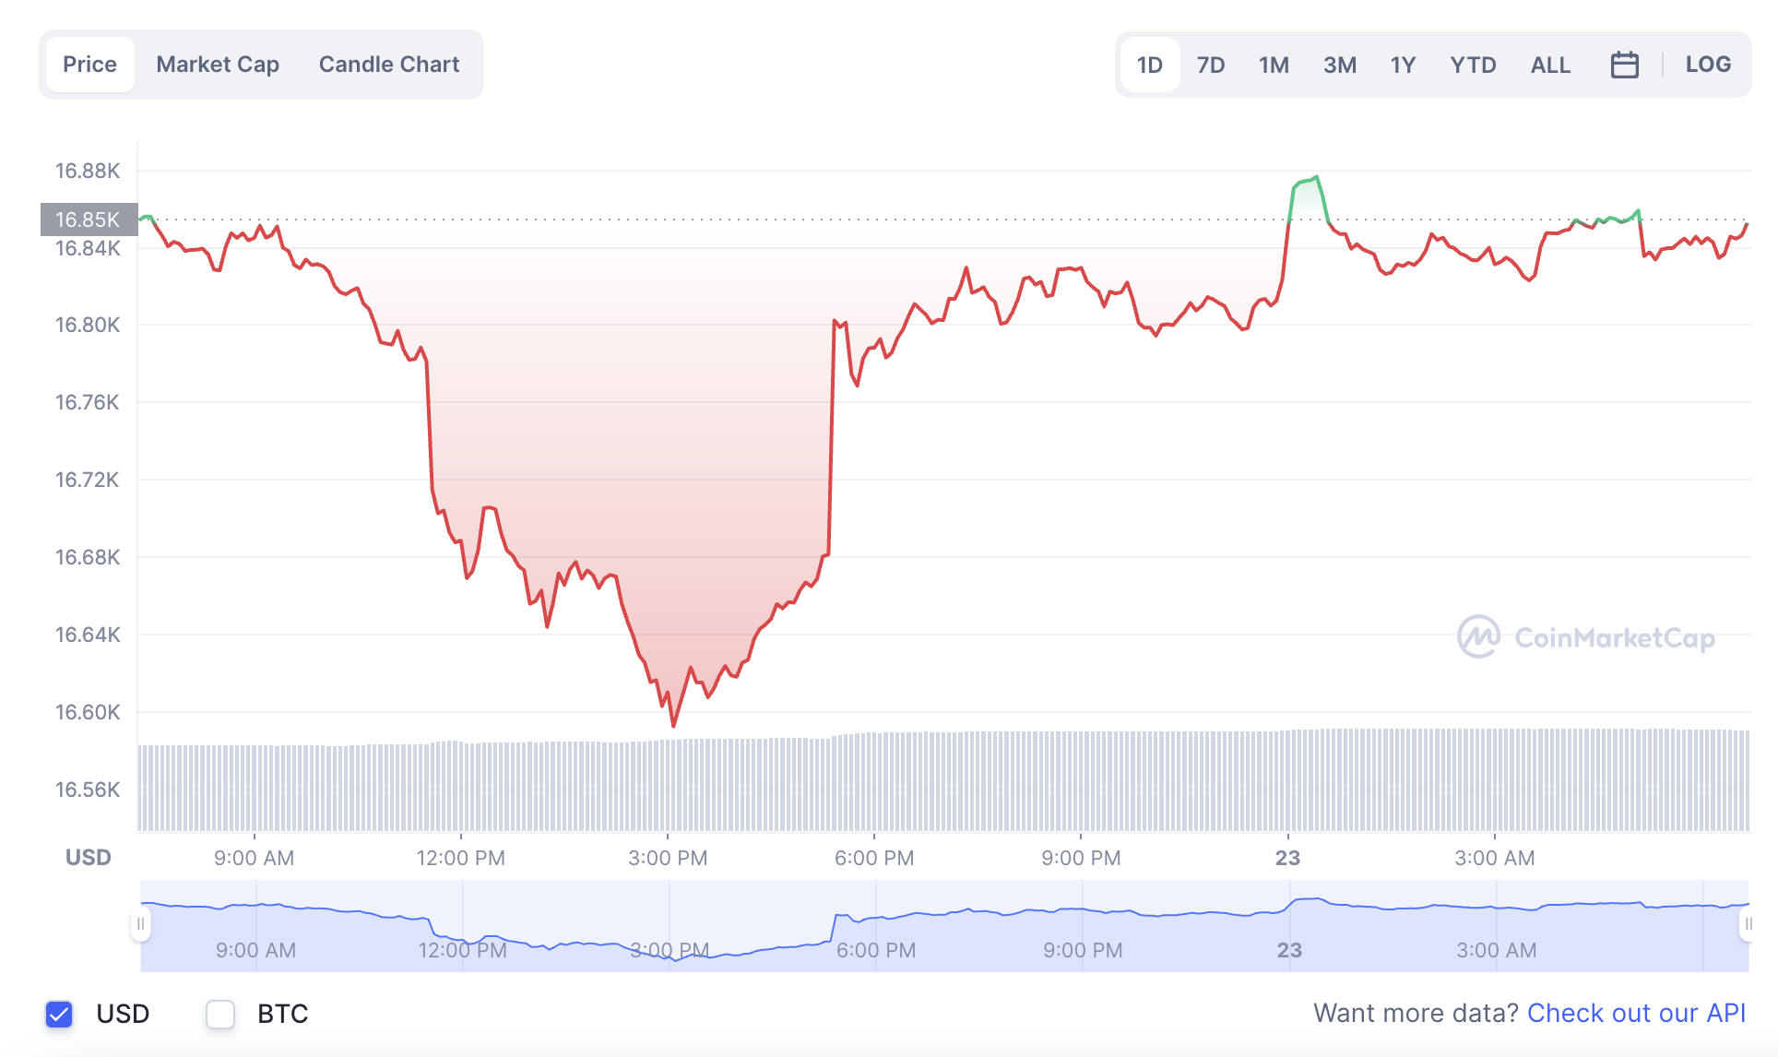Enable the BTC currency checkbox
This screenshot has width=1778, height=1057.
220,1014
